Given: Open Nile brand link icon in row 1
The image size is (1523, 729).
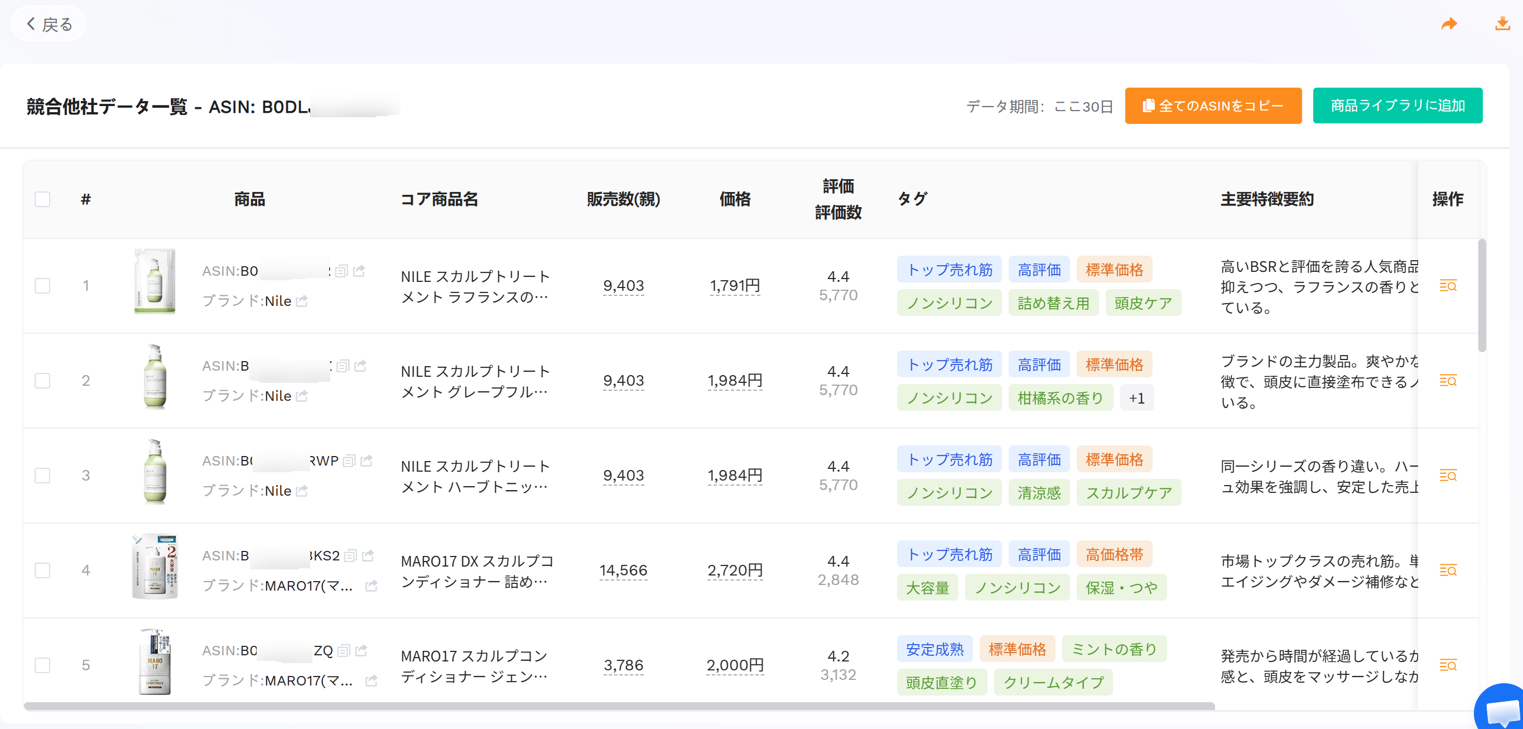Looking at the screenshot, I should click(301, 301).
